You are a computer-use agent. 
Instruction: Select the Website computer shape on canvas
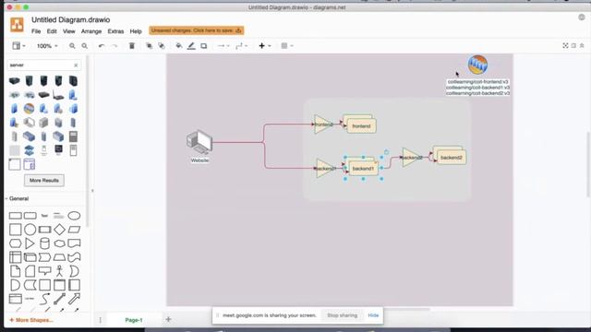pos(199,142)
